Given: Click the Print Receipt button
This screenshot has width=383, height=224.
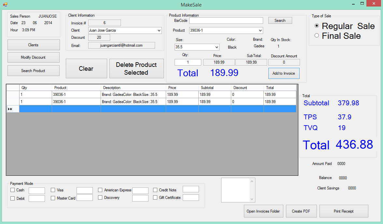Looking at the screenshot, I should [x=344, y=211].
